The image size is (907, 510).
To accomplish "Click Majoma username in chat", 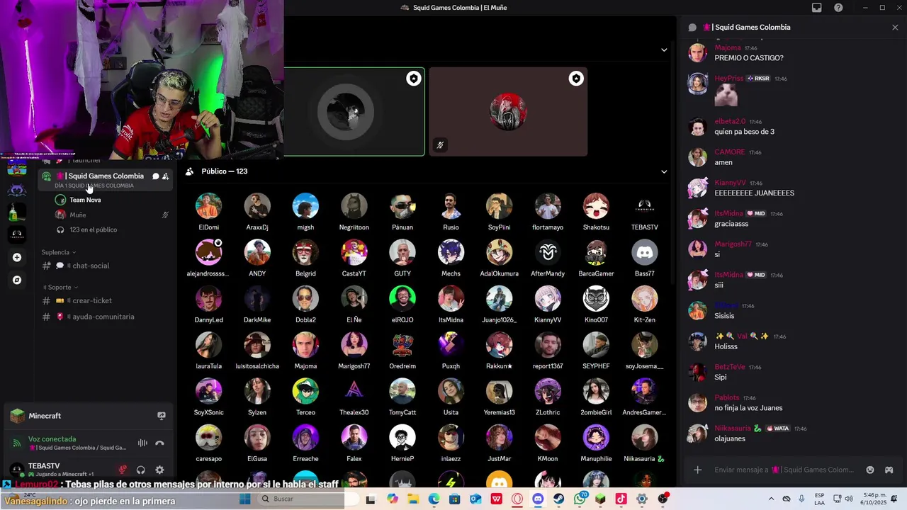I will tap(728, 47).
